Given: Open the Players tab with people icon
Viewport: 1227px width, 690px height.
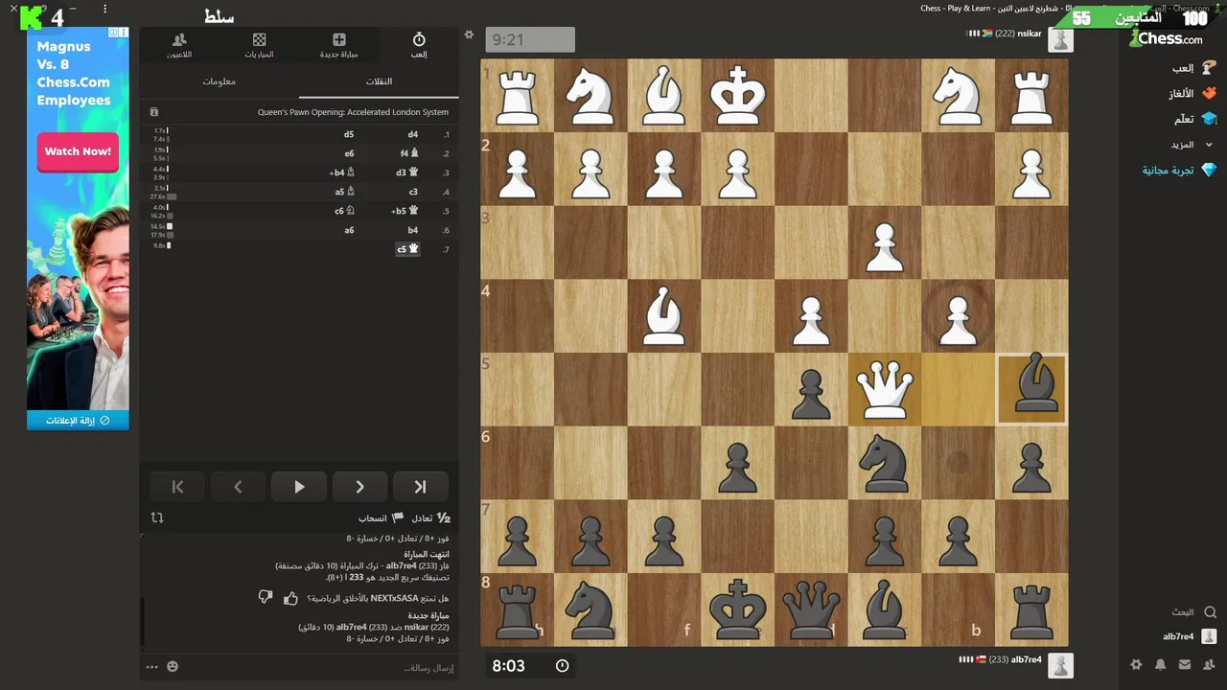Looking at the screenshot, I should (x=179, y=45).
